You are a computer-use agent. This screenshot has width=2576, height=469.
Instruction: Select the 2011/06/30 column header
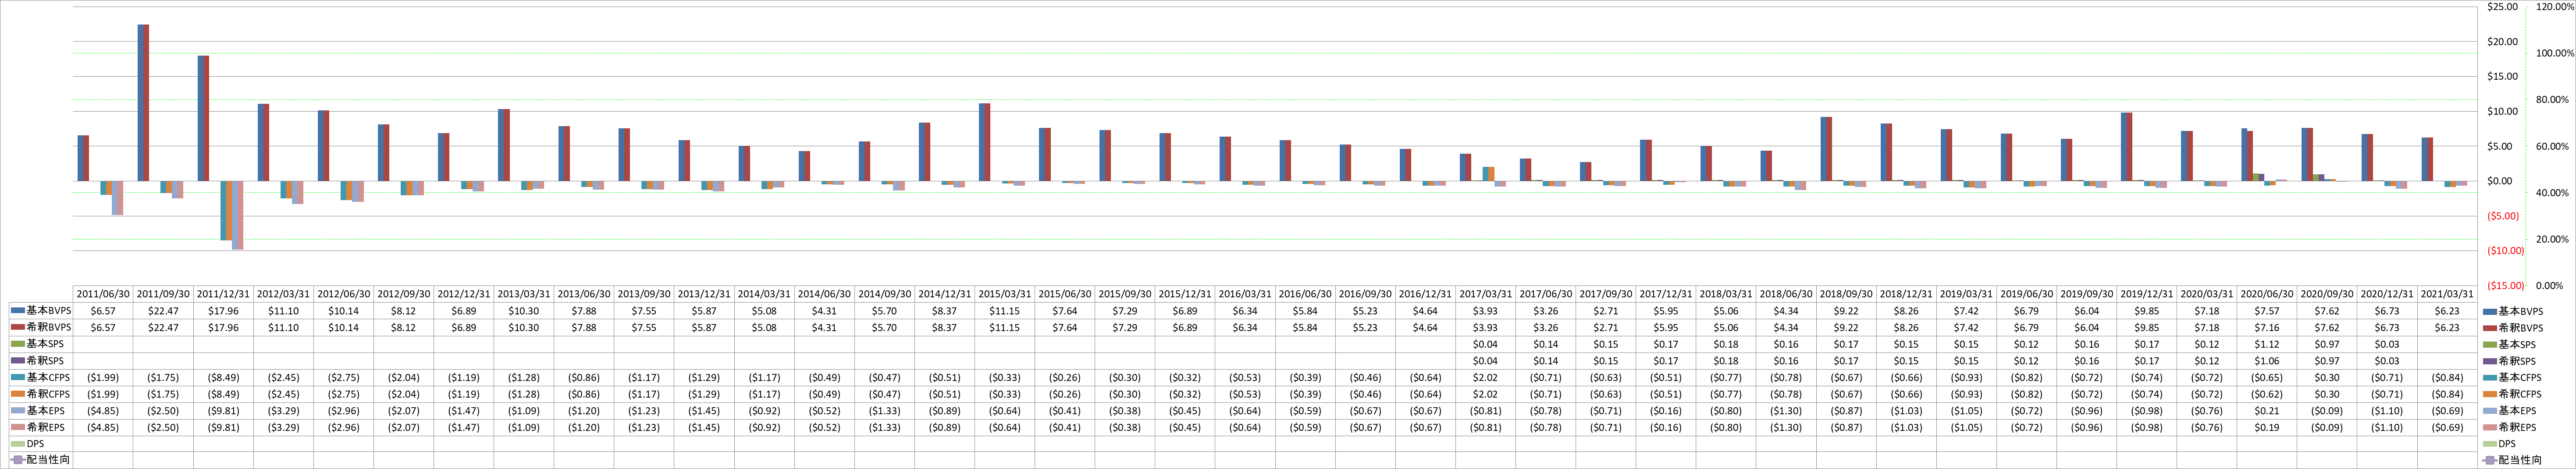[104, 294]
